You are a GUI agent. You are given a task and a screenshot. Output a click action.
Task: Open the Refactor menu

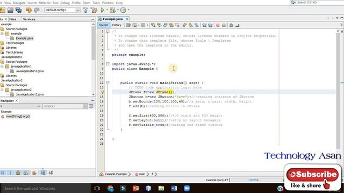(45, 3)
